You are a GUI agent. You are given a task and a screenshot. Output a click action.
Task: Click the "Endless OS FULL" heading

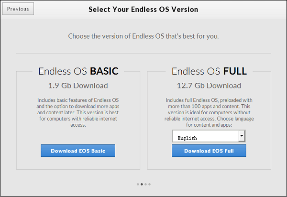[x=209, y=72]
